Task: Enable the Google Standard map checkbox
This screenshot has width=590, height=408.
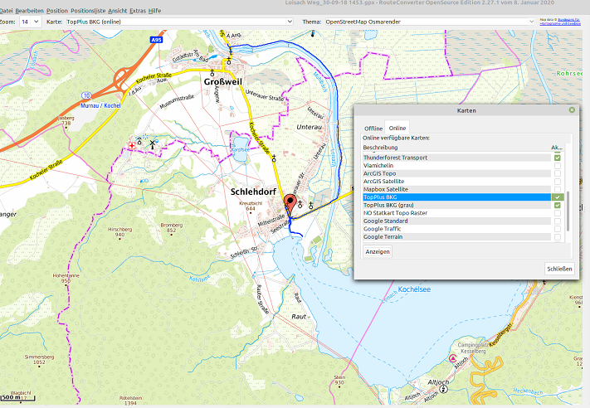Action: click(558, 221)
